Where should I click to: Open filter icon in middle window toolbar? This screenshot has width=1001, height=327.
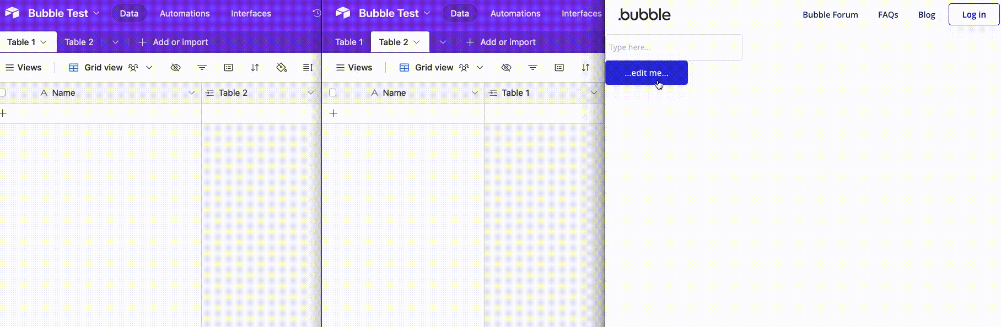click(x=532, y=67)
